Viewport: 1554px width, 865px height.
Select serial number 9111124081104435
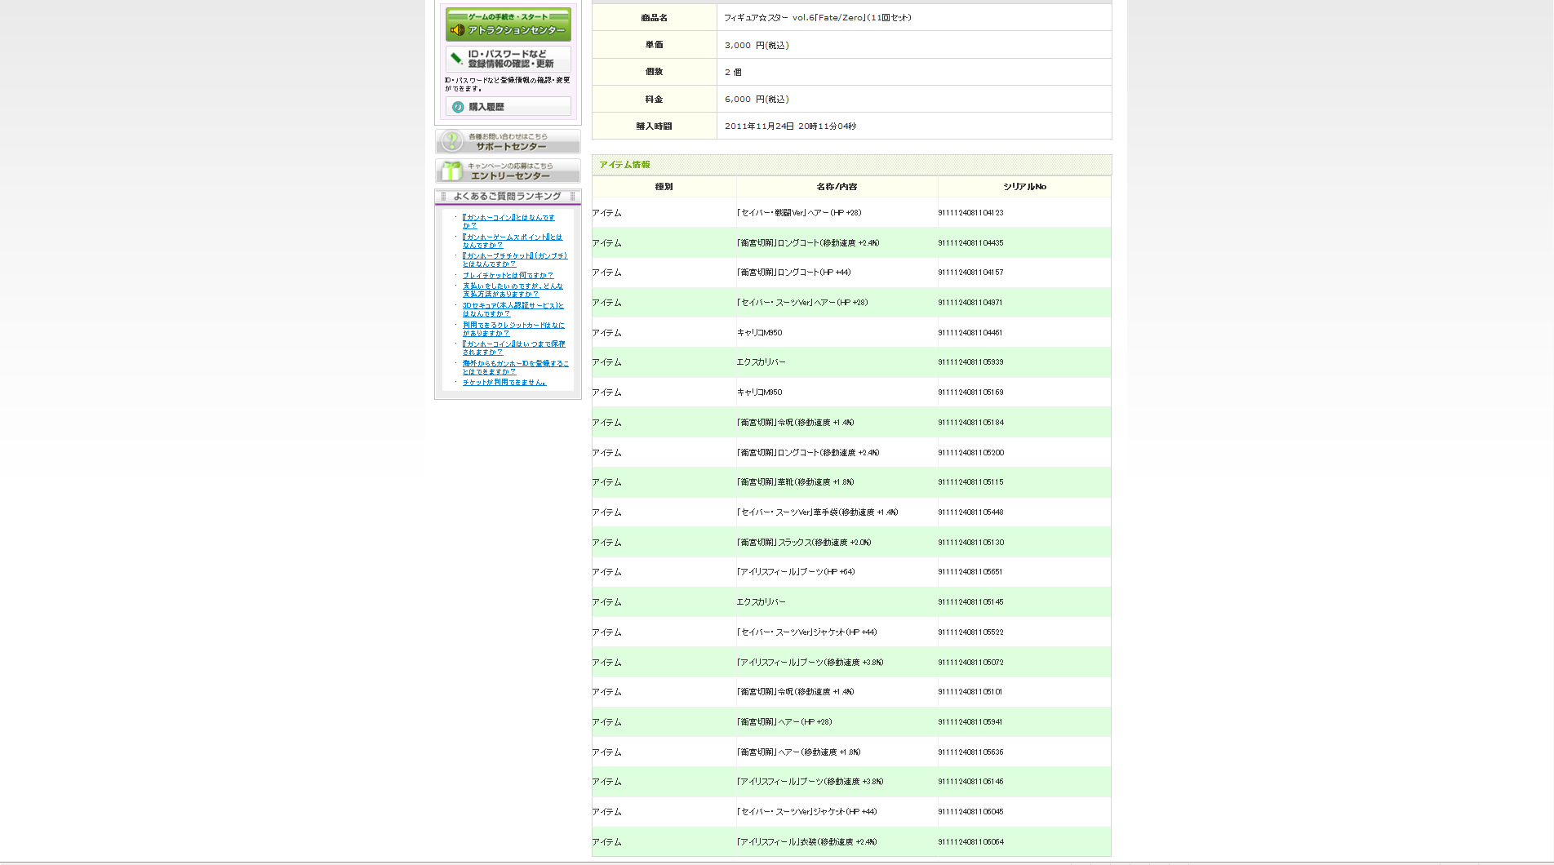pos(970,242)
